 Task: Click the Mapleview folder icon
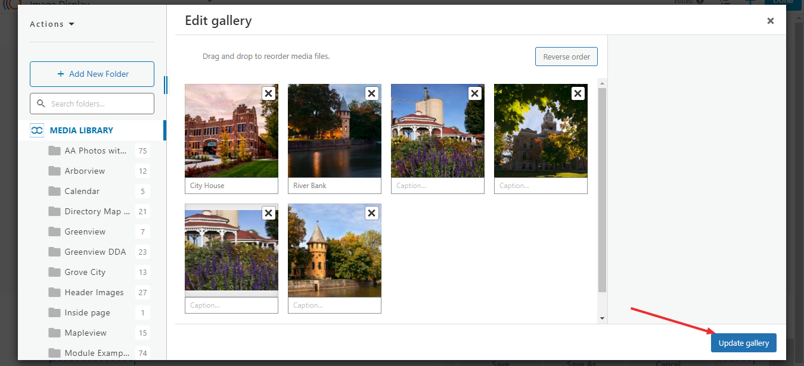[55, 333]
